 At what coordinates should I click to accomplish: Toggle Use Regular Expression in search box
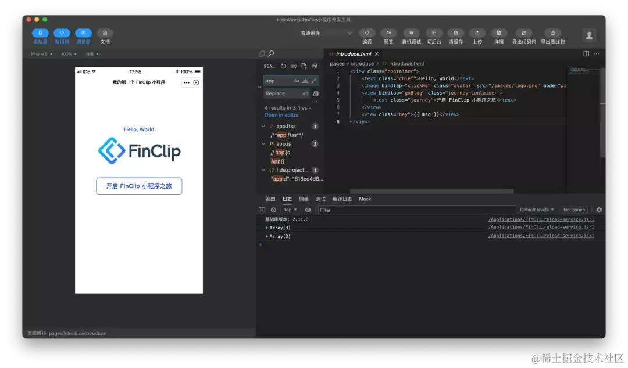pyautogui.click(x=314, y=81)
